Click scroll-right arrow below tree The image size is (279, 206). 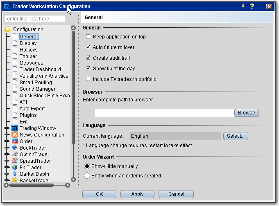[68, 185]
